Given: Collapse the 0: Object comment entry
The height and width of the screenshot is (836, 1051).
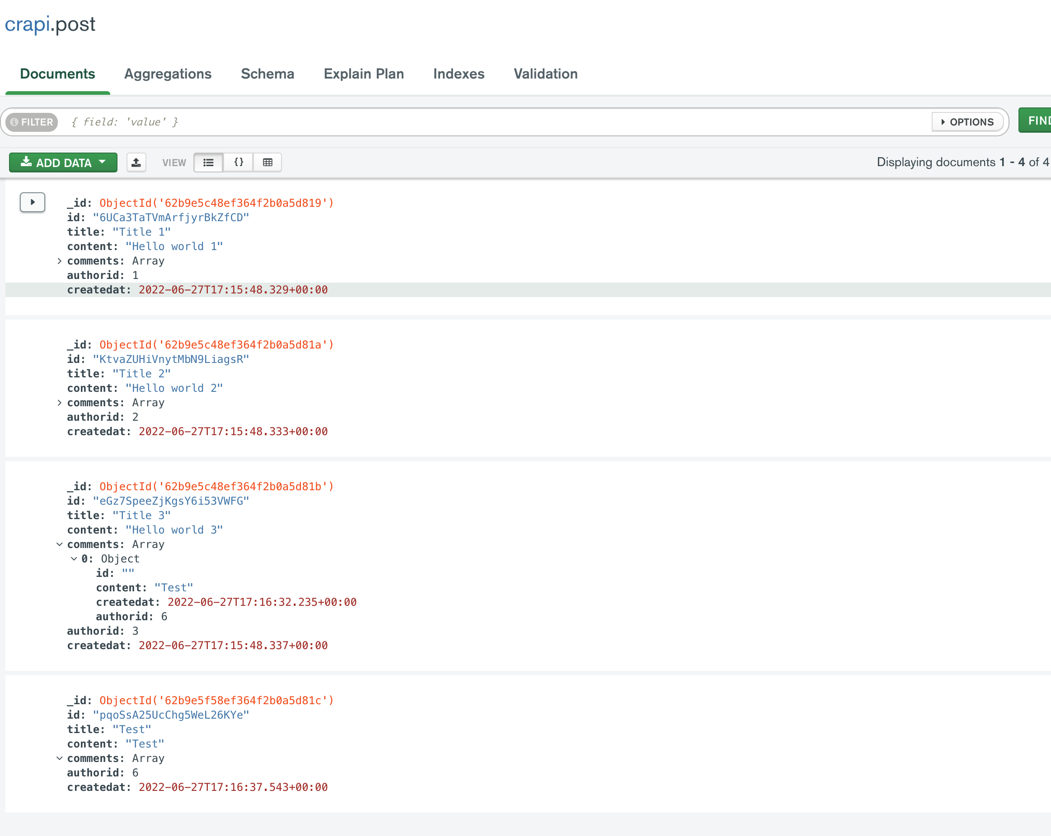Looking at the screenshot, I should tap(74, 559).
